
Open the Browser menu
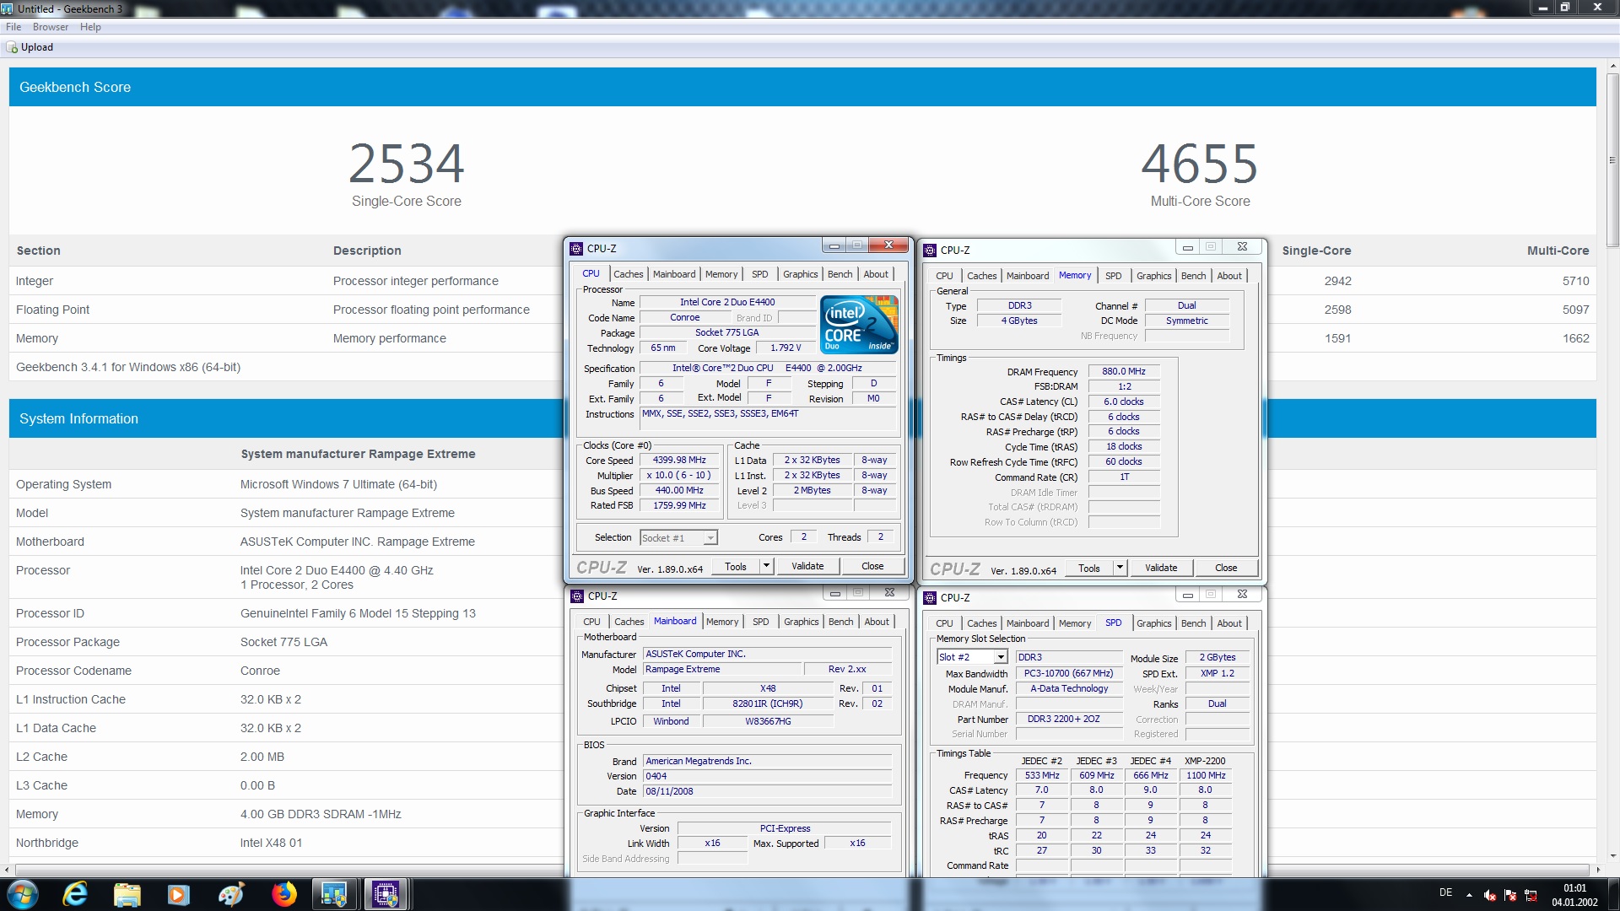click(x=51, y=27)
